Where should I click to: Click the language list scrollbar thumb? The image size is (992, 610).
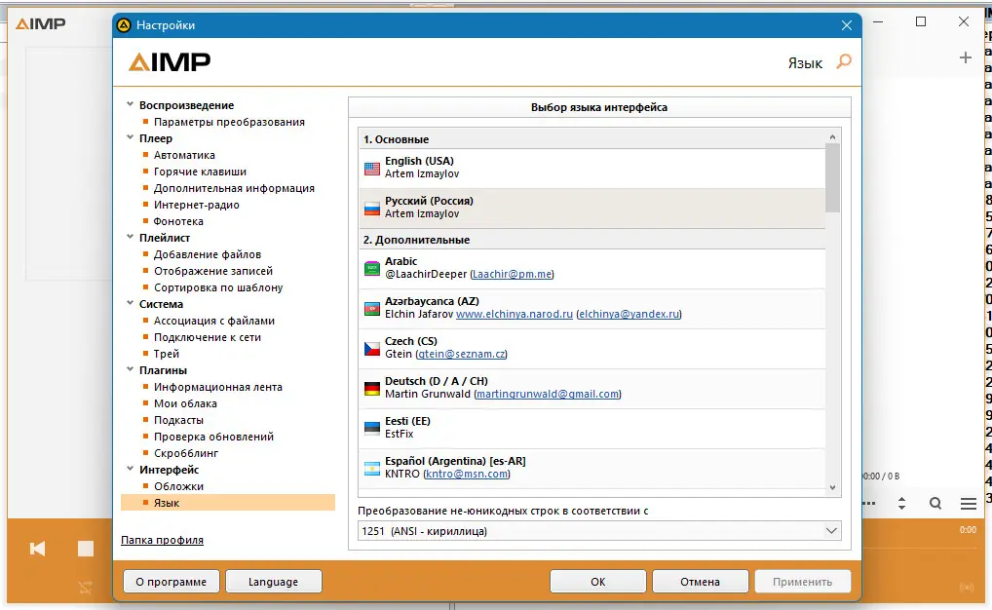pyautogui.click(x=832, y=177)
